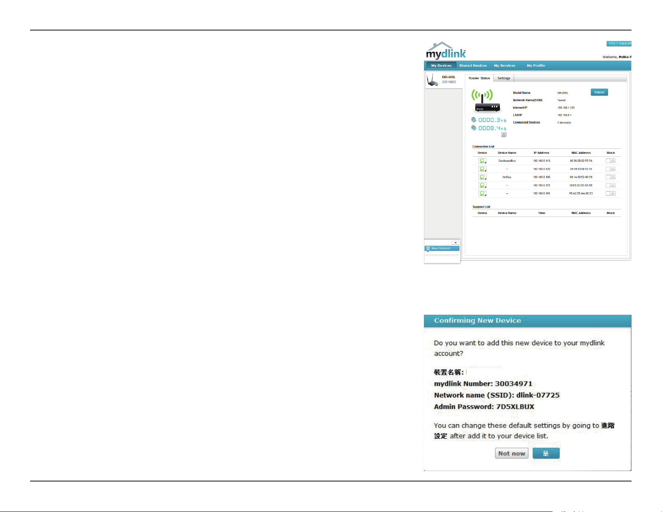The height and width of the screenshot is (512, 662).
Task: Open the My Devices tab
Action: pos(441,66)
